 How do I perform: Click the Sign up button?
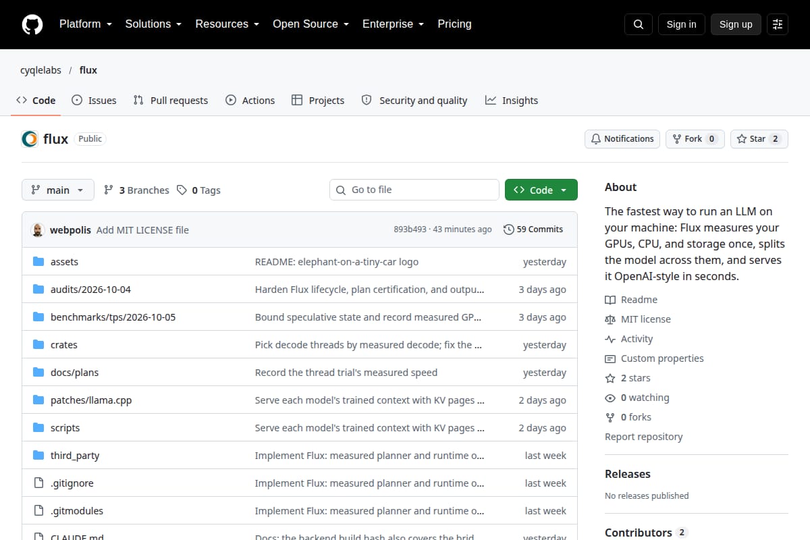(x=736, y=24)
